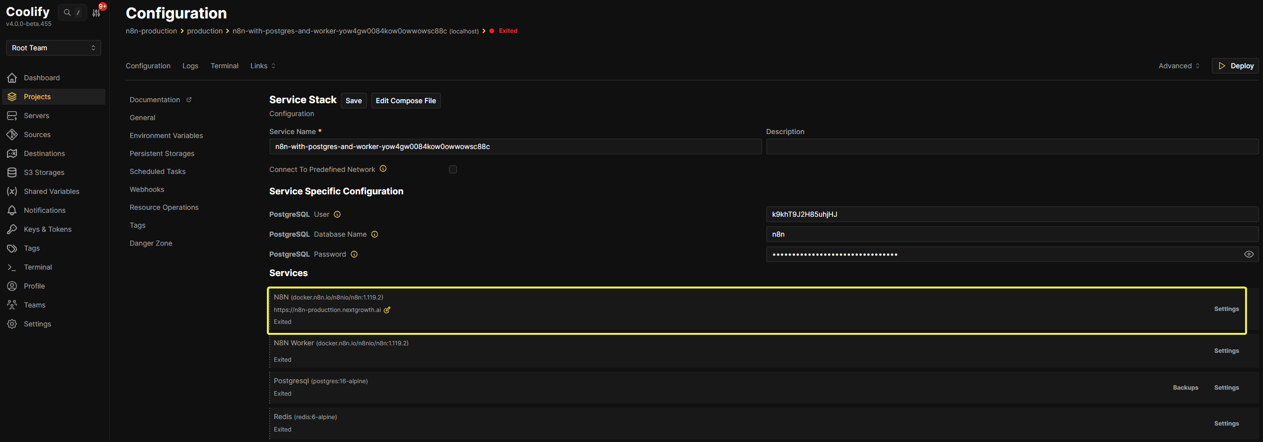Edit the N8N service URL pencil icon
Screen dimensions: 1263x442
point(387,310)
